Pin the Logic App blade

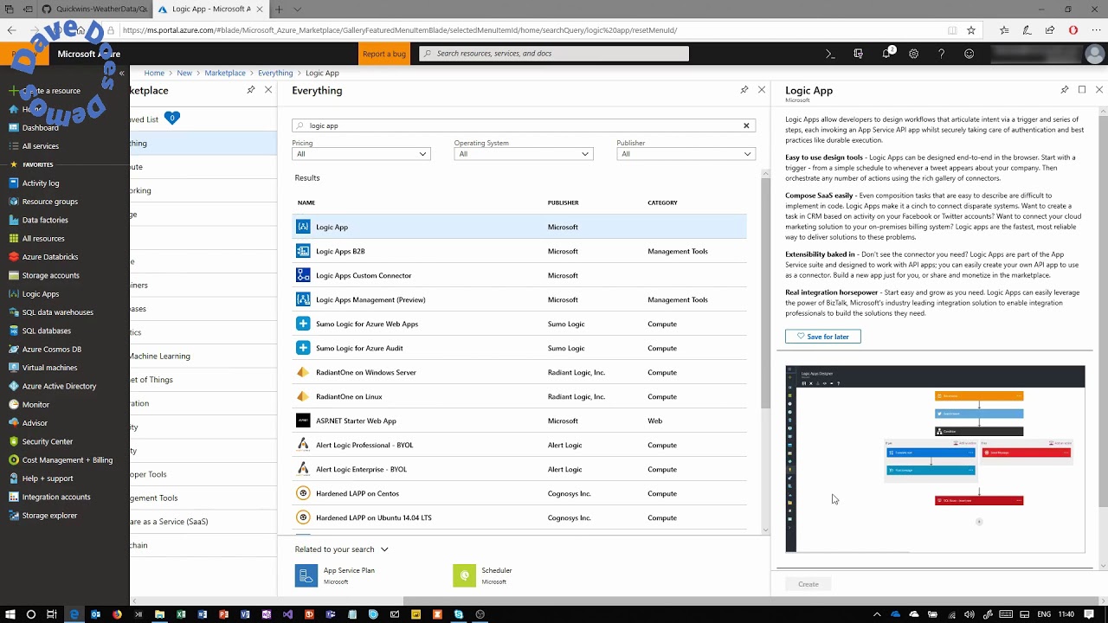point(1064,90)
